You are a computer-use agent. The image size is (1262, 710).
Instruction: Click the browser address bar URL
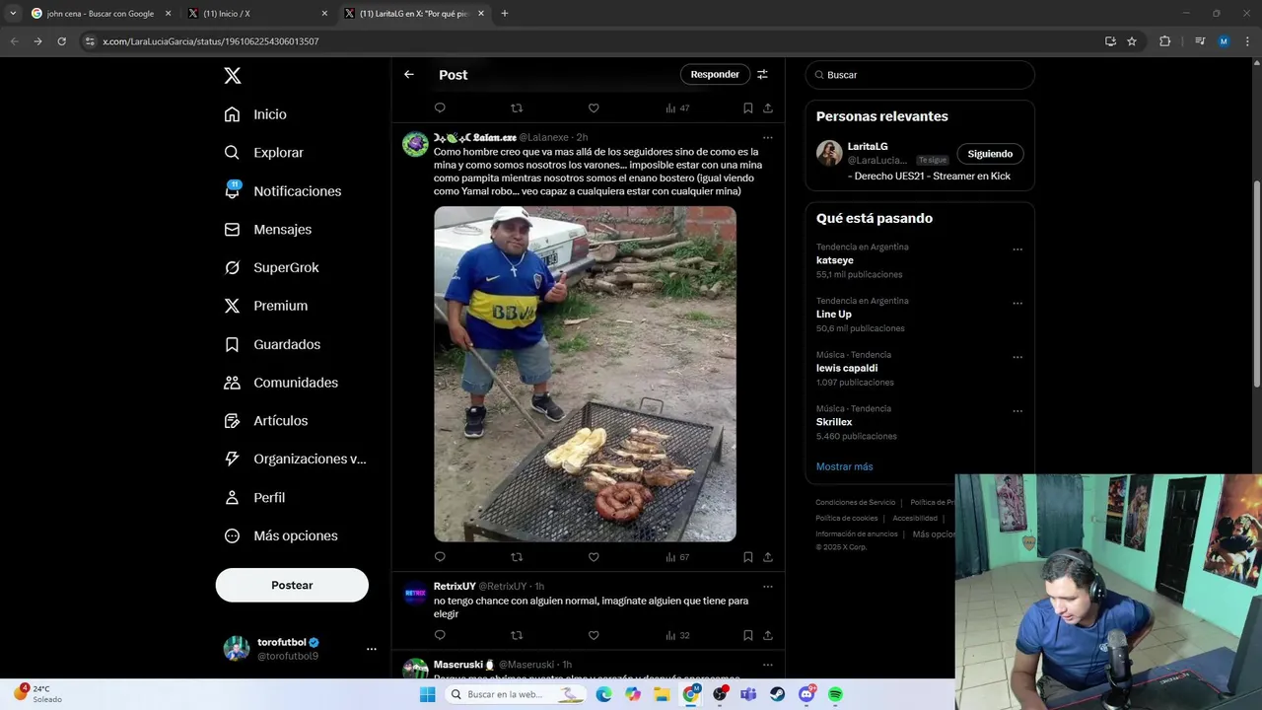[210, 41]
